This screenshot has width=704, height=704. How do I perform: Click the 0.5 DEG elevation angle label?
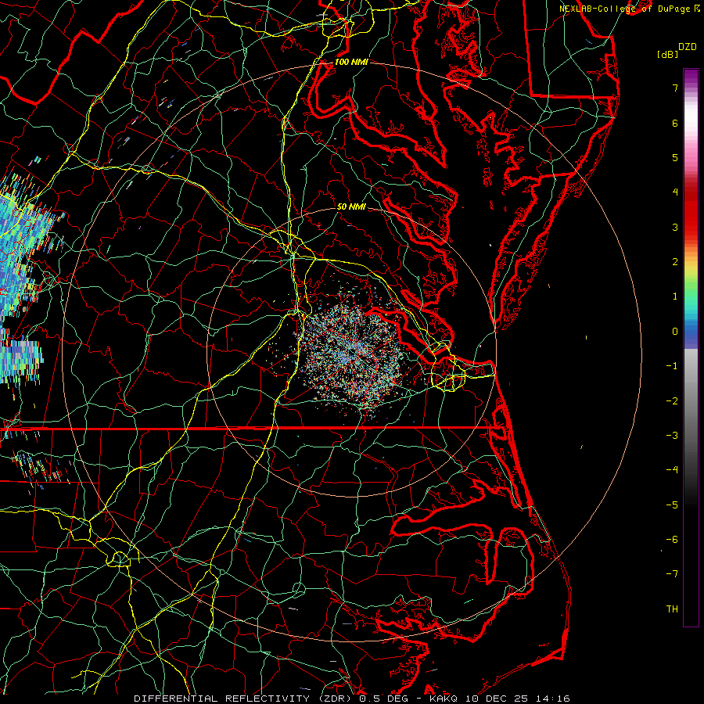(385, 699)
